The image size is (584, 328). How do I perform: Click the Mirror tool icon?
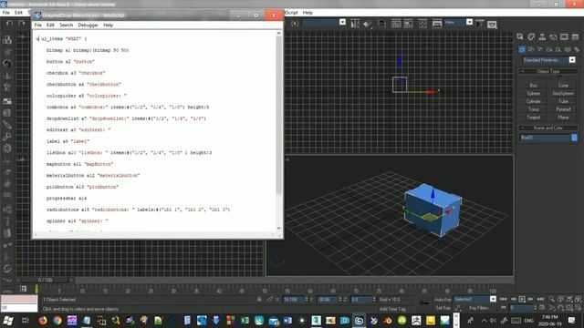pos(355,24)
